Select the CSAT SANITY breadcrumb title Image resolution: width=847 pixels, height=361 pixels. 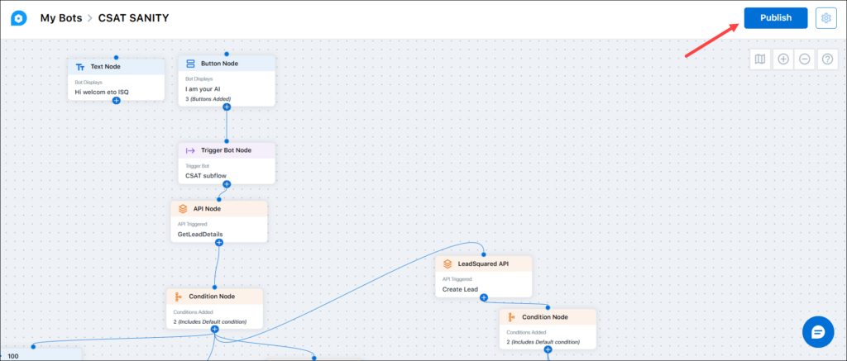(x=133, y=18)
